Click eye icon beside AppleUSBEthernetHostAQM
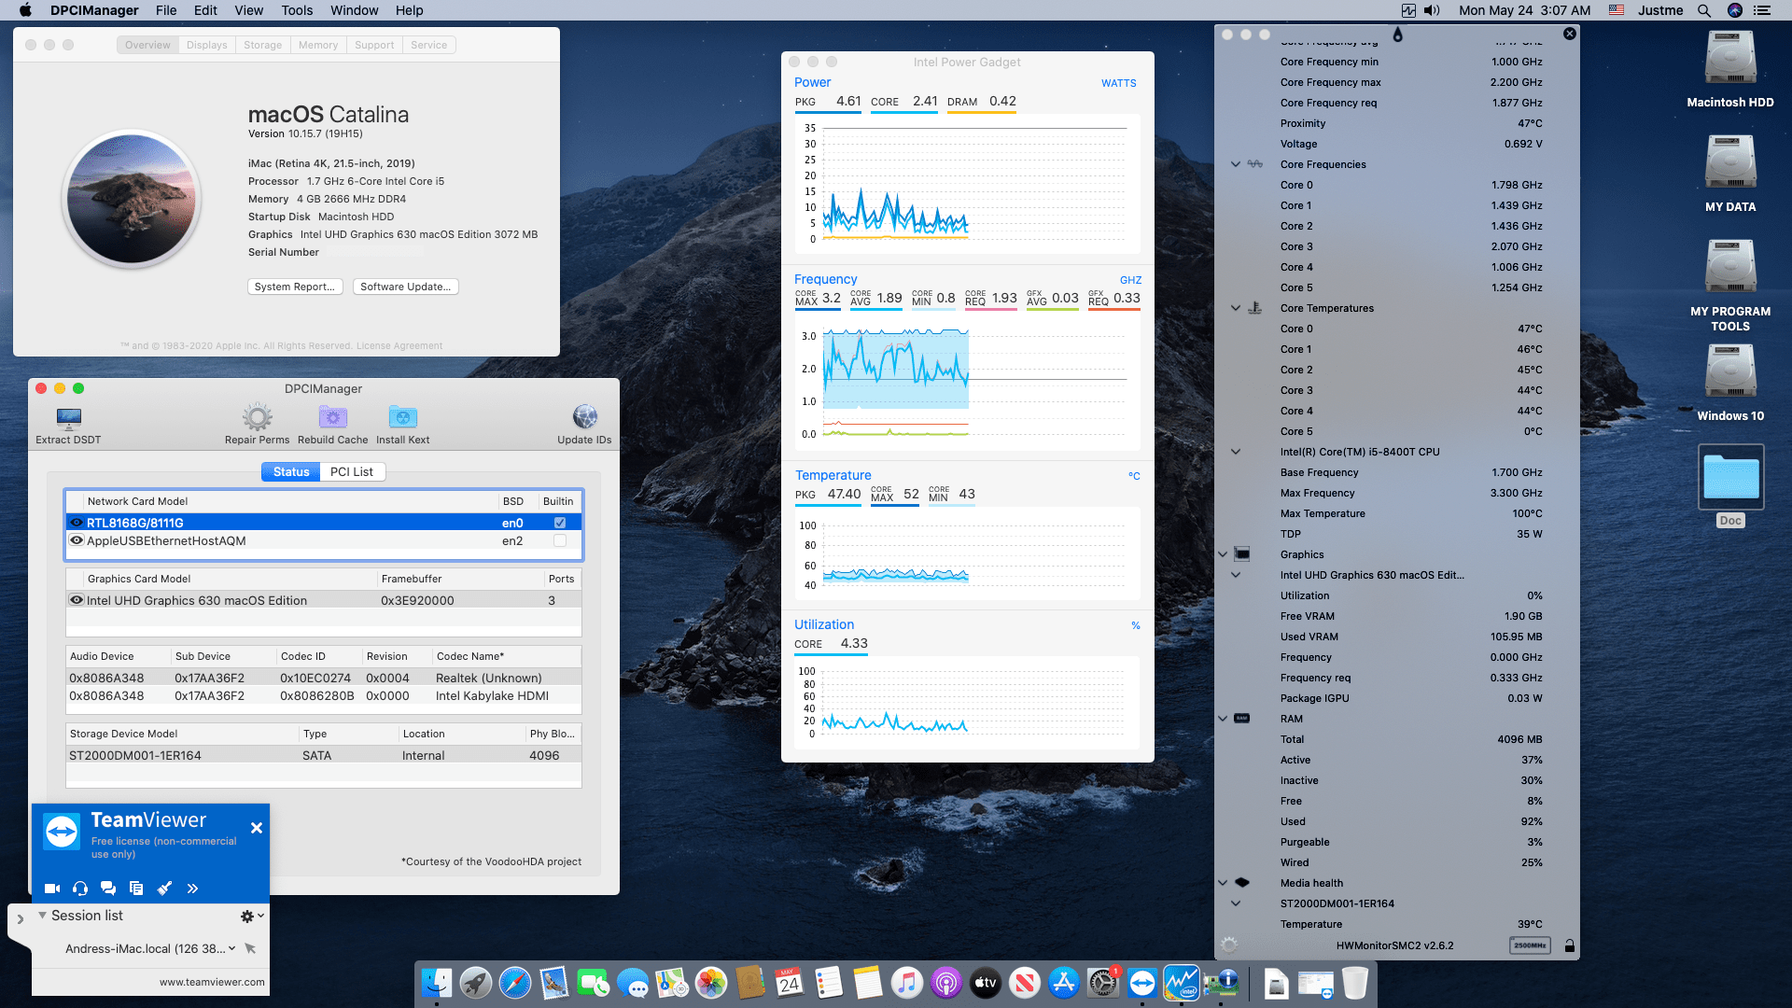This screenshot has height=1008, width=1792. (77, 540)
